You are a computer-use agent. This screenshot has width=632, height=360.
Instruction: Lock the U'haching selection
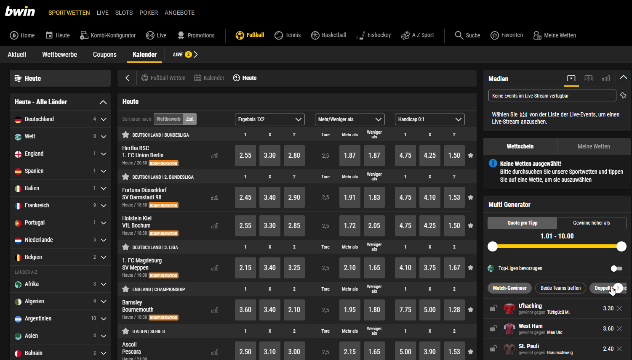click(x=493, y=309)
